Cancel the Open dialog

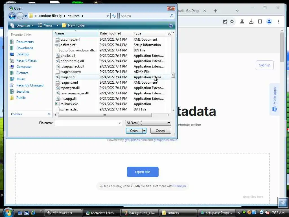[x=161, y=131]
